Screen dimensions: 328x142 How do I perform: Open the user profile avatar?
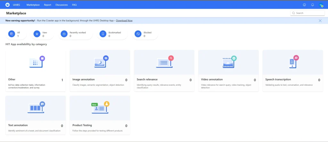coord(321,5)
